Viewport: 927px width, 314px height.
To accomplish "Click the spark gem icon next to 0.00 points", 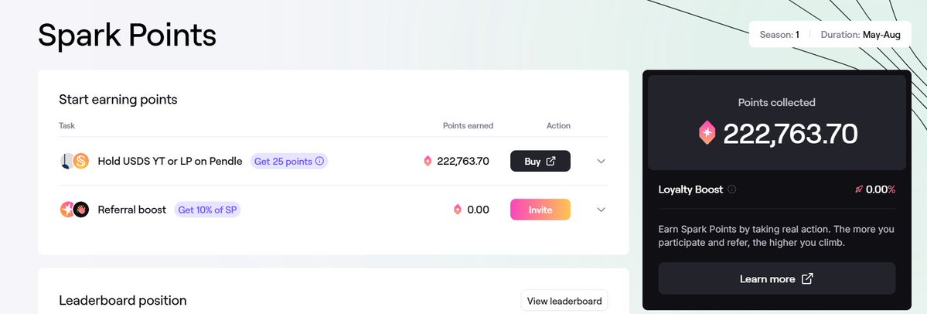I will pos(458,210).
